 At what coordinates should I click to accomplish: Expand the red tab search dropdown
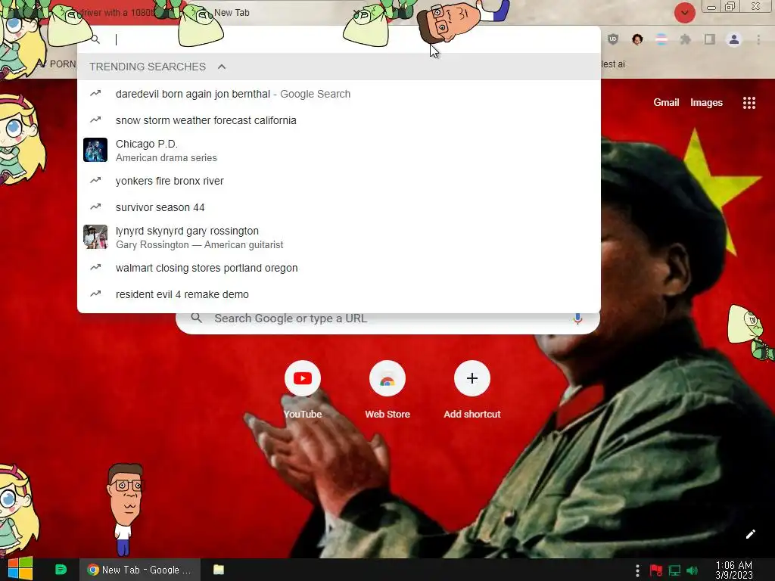pos(684,12)
